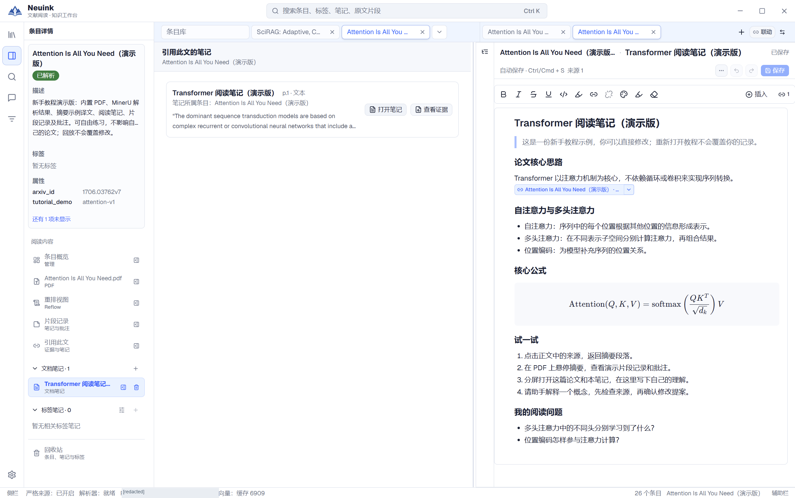795x498 pixels.
Task: Add a link with the link icon
Action: (x=594, y=94)
